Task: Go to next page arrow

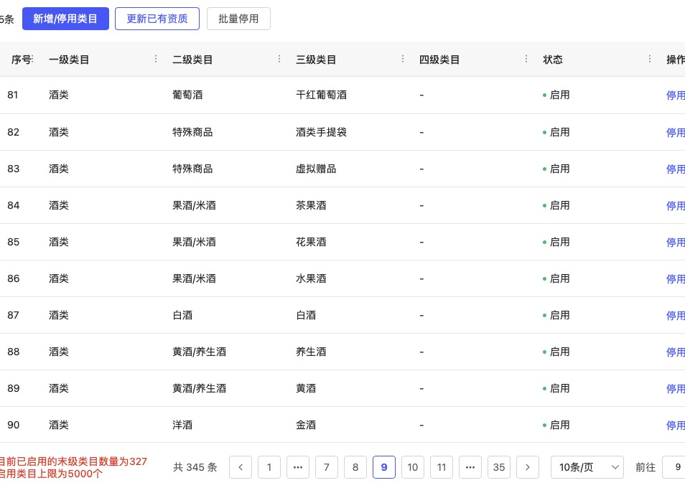Action: click(x=528, y=467)
